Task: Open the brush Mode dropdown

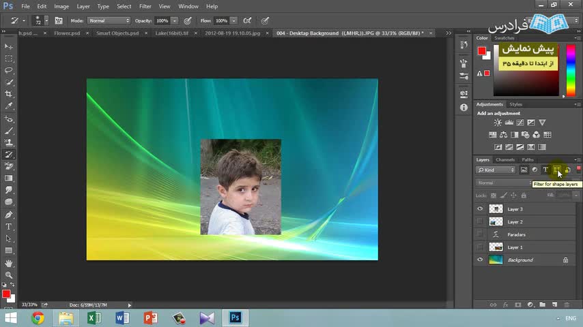Action: pos(108,21)
